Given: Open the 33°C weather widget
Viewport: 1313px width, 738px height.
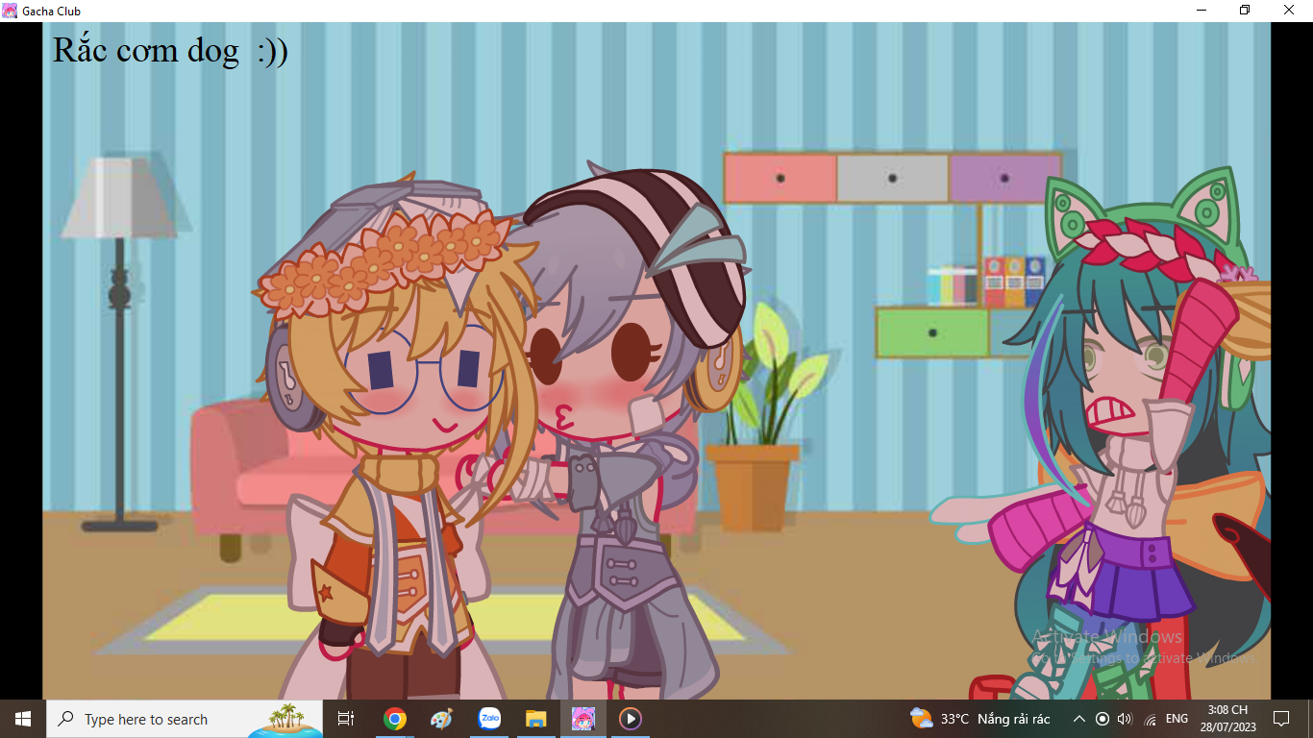Looking at the screenshot, I should [x=979, y=719].
